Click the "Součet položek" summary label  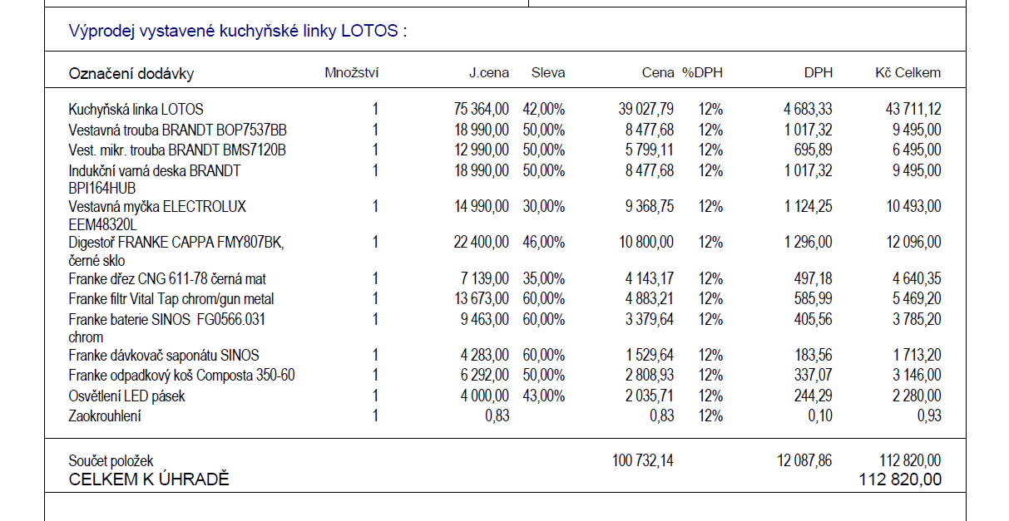[111, 461]
